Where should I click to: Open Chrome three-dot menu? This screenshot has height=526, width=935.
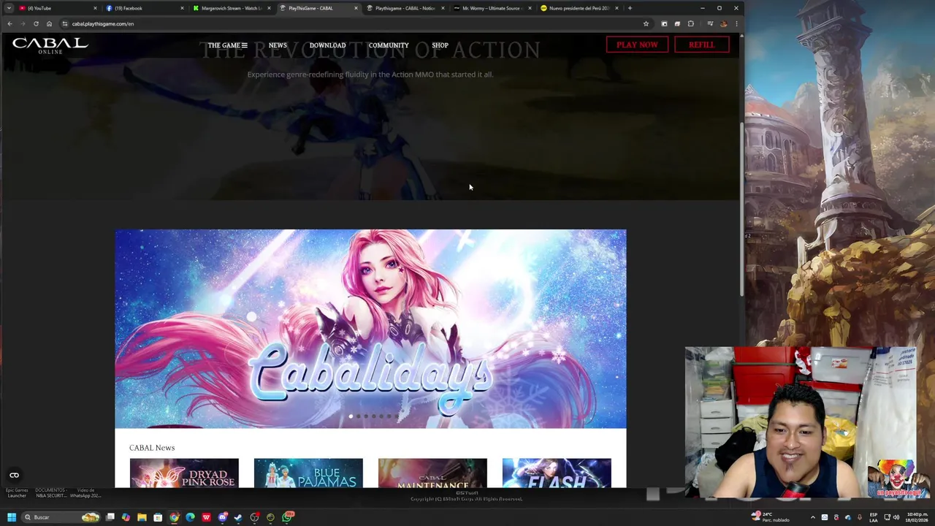(736, 23)
